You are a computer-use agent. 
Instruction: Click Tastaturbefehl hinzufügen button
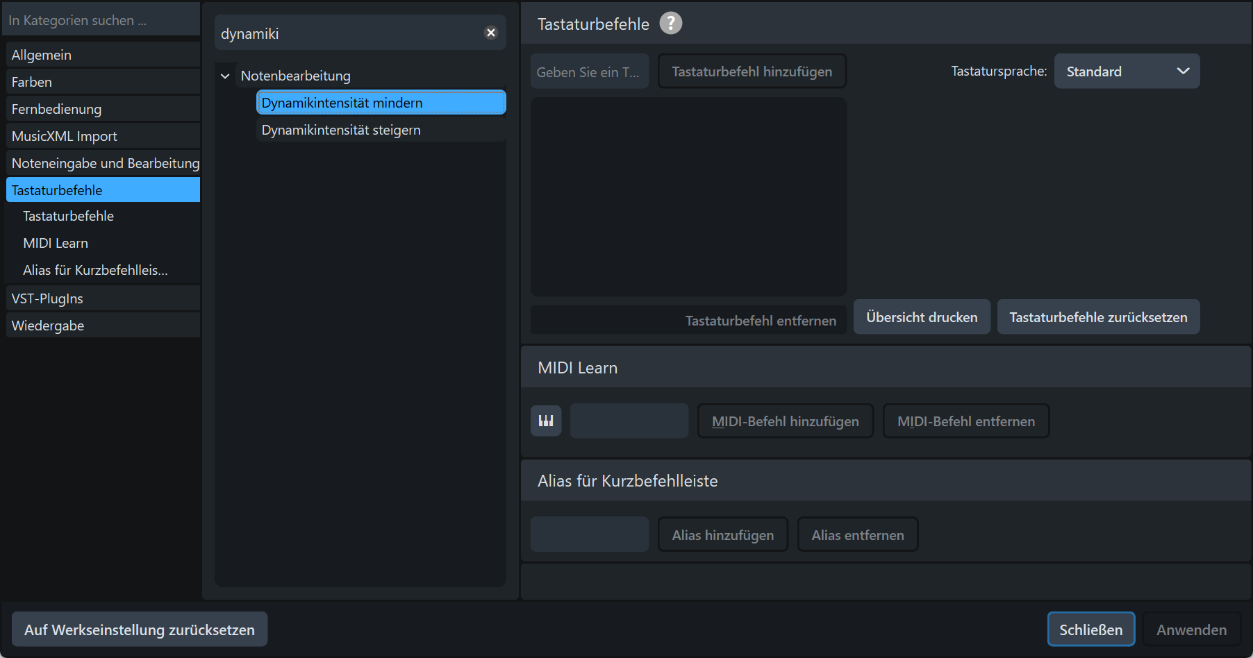tap(752, 71)
